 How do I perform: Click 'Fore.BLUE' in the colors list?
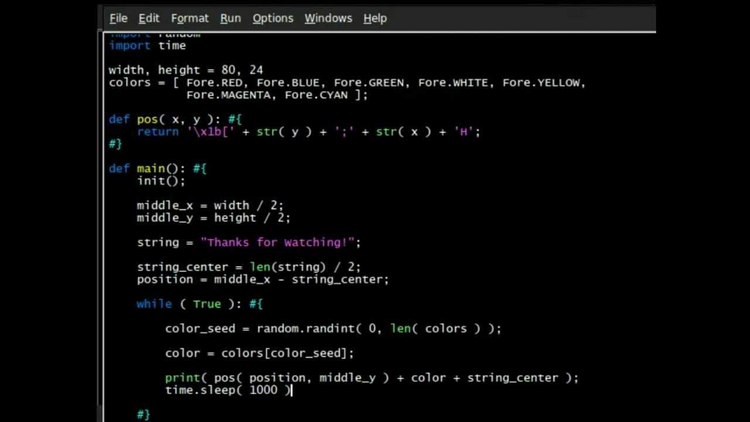coord(288,83)
